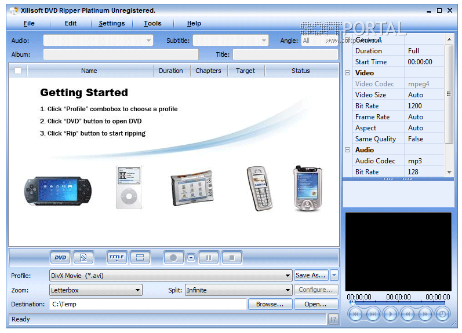The width and height of the screenshot is (462, 333).
Task: Open the Help menu
Action: pos(194,23)
